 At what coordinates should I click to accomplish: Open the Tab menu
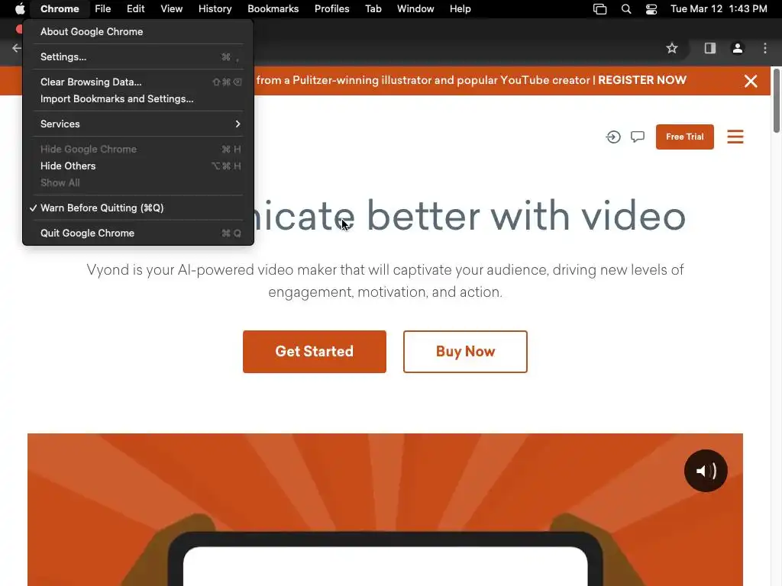pyautogui.click(x=373, y=9)
